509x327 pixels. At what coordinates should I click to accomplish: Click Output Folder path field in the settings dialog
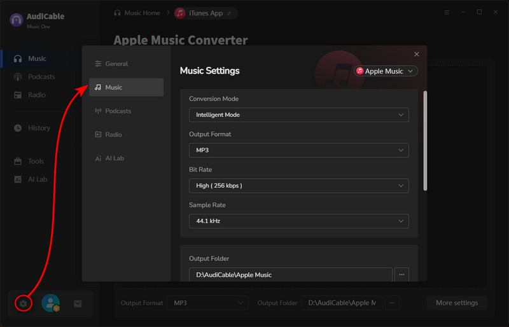(291, 275)
